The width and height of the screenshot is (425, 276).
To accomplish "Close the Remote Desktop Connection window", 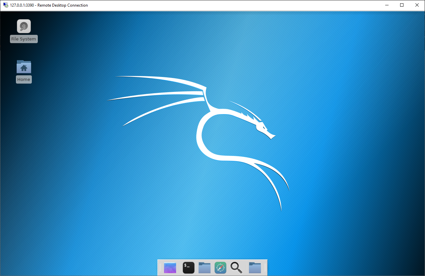I will tap(417, 5).
